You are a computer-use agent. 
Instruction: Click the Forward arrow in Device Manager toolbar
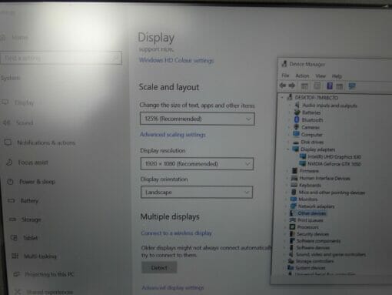292,85
